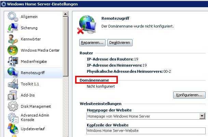The width and height of the screenshot is (208, 137).
Task: Click the Reparieren... button
Action: (x=92, y=42)
